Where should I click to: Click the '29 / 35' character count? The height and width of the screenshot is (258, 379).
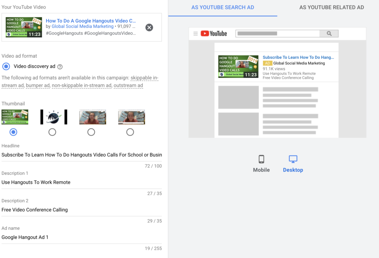tap(154, 221)
